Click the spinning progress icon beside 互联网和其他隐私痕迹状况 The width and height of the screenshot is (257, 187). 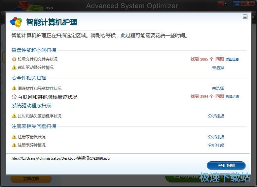click(x=14, y=97)
